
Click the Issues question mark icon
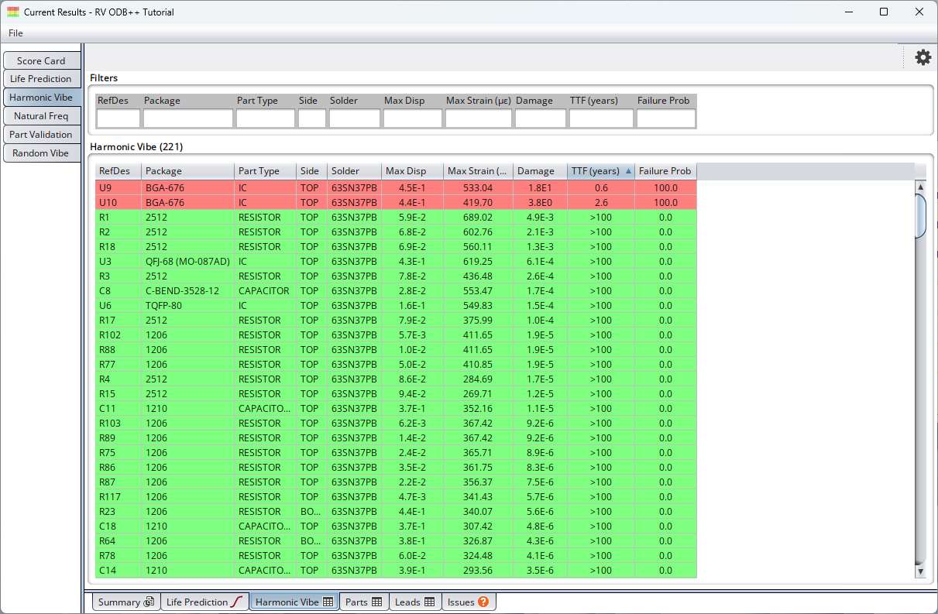[x=483, y=602]
